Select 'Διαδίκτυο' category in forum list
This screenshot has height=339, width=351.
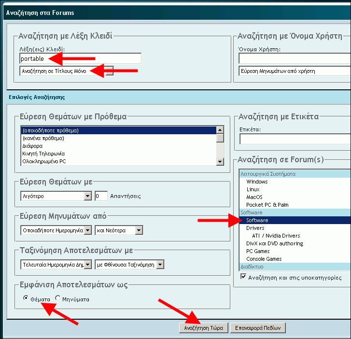tap(295, 267)
